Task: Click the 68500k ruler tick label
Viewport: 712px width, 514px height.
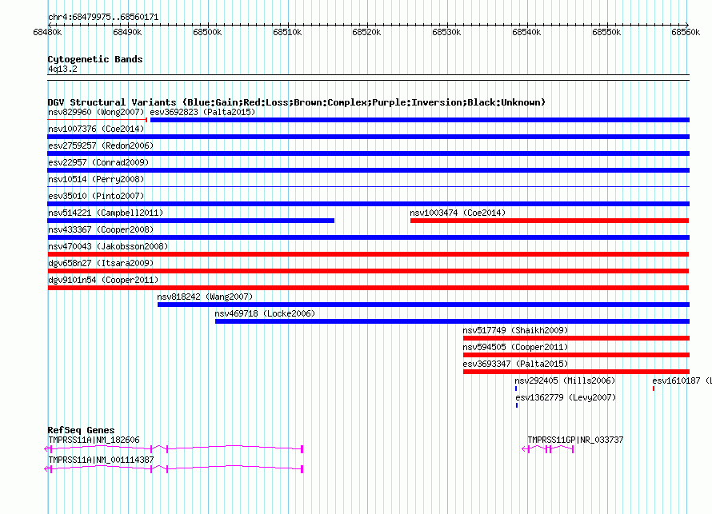Action: point(207,32)
